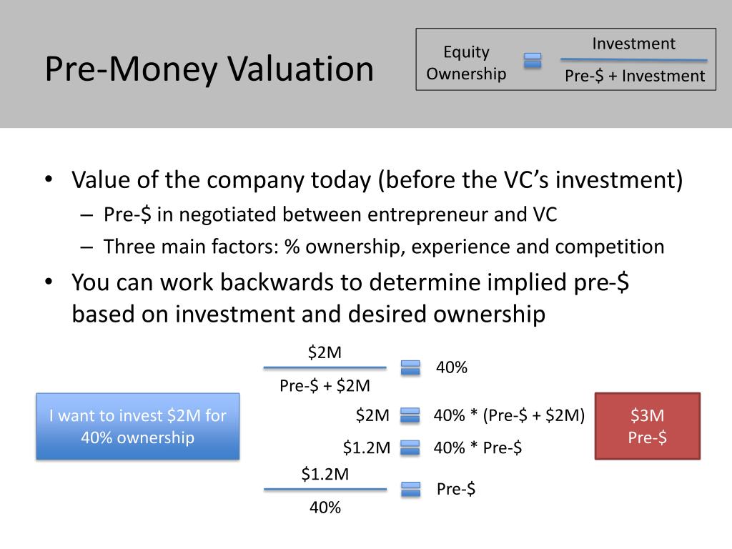The width and height of the screenshot is (732, 549).
Task: Click the blue 'I want to invest $2M' box
Action: (138, 426)
